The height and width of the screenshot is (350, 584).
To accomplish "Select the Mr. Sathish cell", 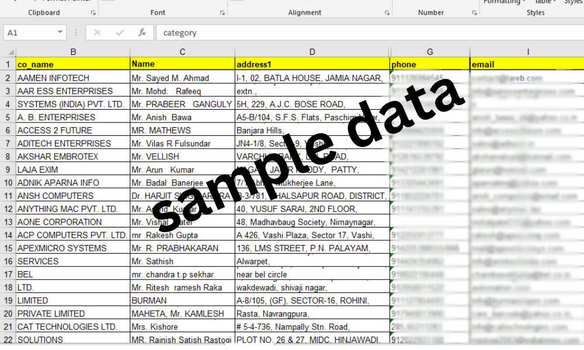I will (x=182, y=261).
